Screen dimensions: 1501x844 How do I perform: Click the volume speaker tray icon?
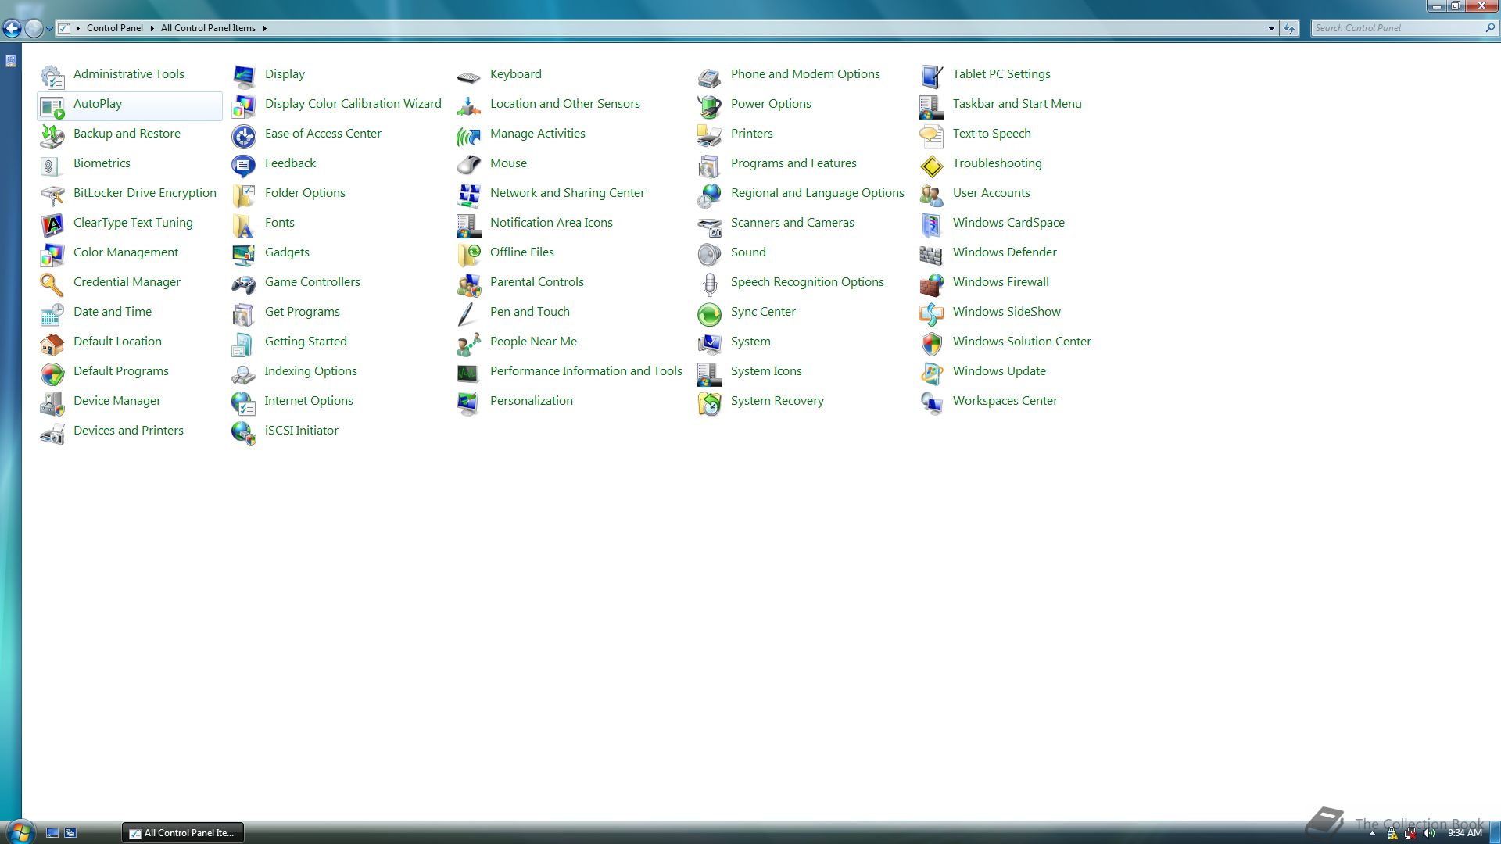point(1429,833)
